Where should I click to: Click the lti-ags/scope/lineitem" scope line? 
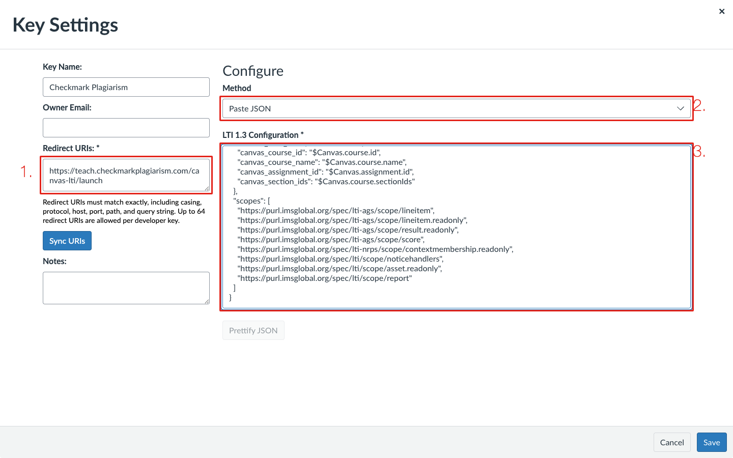coord(336,210)
